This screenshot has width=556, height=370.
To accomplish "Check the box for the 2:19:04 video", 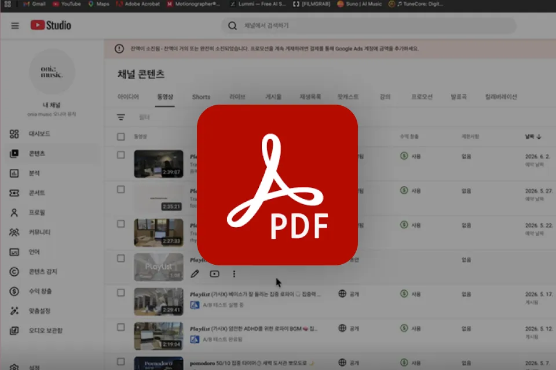I will point(121,327).
